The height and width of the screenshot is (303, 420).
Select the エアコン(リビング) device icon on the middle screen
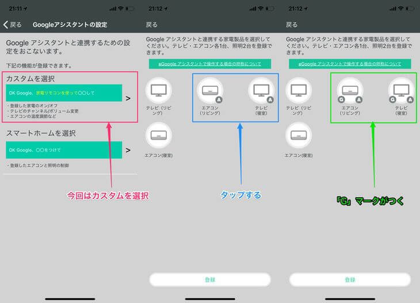tap(210, 90)
